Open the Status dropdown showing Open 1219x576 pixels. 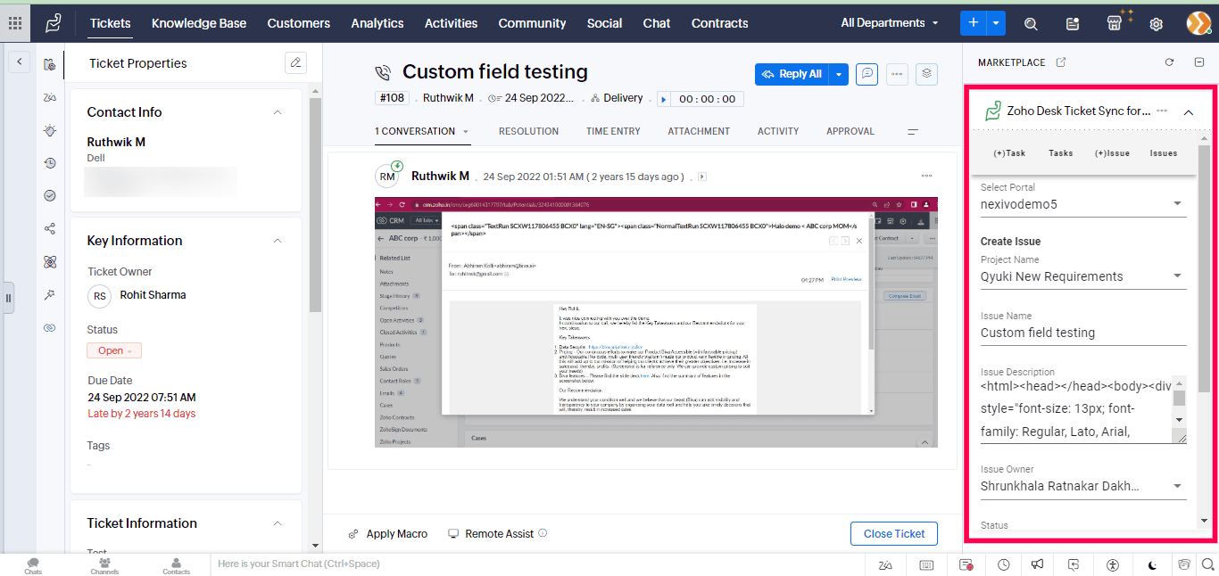point(114,350)
